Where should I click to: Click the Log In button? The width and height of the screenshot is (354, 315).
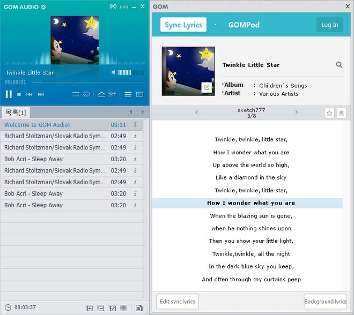(x=330, y=25)
